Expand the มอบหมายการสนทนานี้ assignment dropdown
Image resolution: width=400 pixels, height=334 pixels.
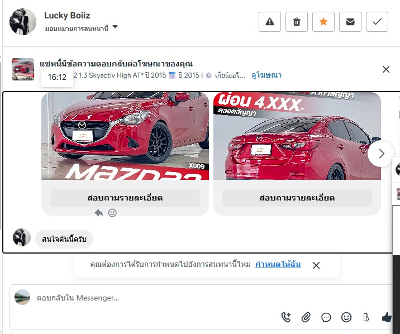tap(115, 27)
